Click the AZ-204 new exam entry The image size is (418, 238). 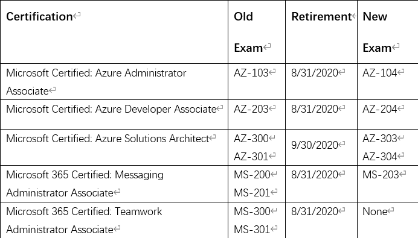tap(380, 109)
